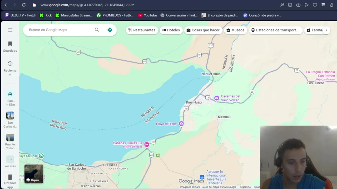Click the green camping marker near route 40

[158, 155]
